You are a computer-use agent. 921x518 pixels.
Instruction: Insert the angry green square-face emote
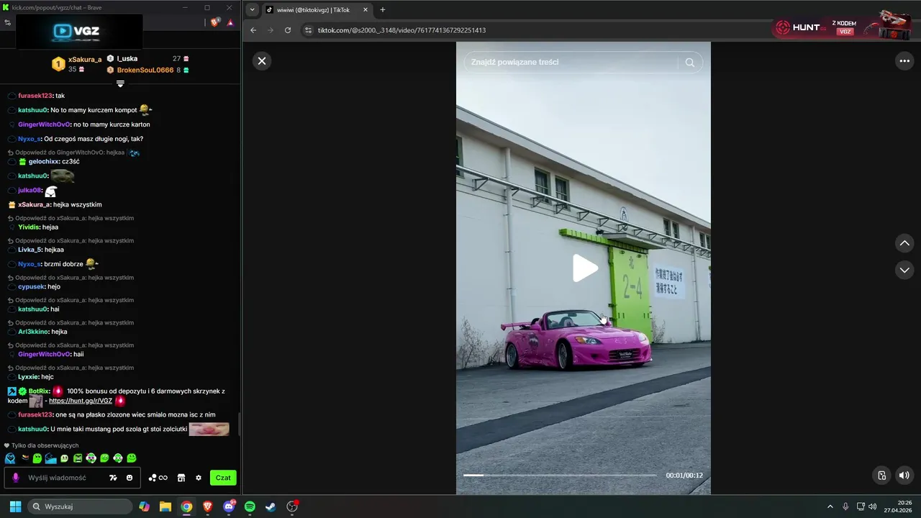pyautogui.click(x=78, y=458)
